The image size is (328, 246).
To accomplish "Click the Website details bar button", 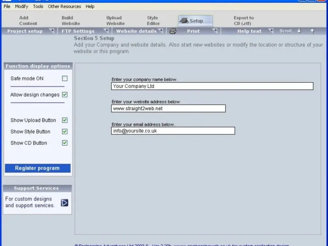I will coord(137,31).
